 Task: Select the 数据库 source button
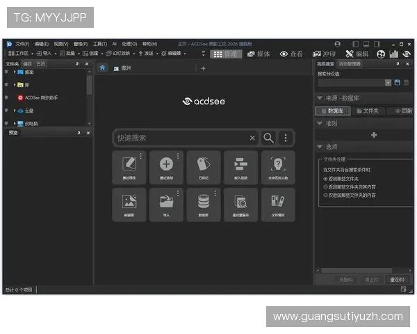332,111
